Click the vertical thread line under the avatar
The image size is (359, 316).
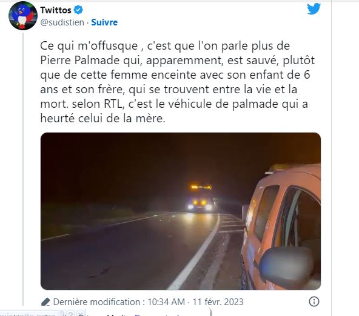tap(23, 169)
